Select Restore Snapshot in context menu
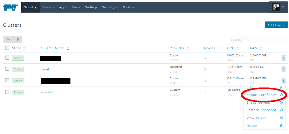 (261, 110)
